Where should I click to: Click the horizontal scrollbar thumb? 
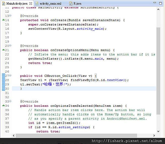(76, 135)
